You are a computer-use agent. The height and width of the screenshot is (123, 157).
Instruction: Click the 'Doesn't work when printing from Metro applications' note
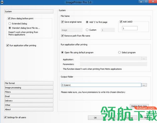pyautogui.click(x=23, y=33)
